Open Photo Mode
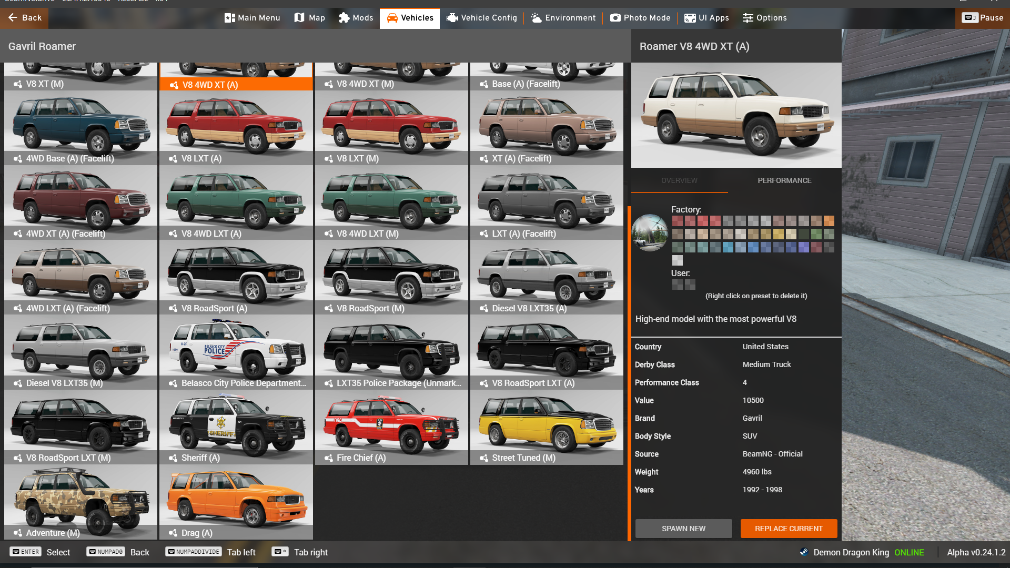The width and height of the screenshot is (1010, 568). pos(640,18)
